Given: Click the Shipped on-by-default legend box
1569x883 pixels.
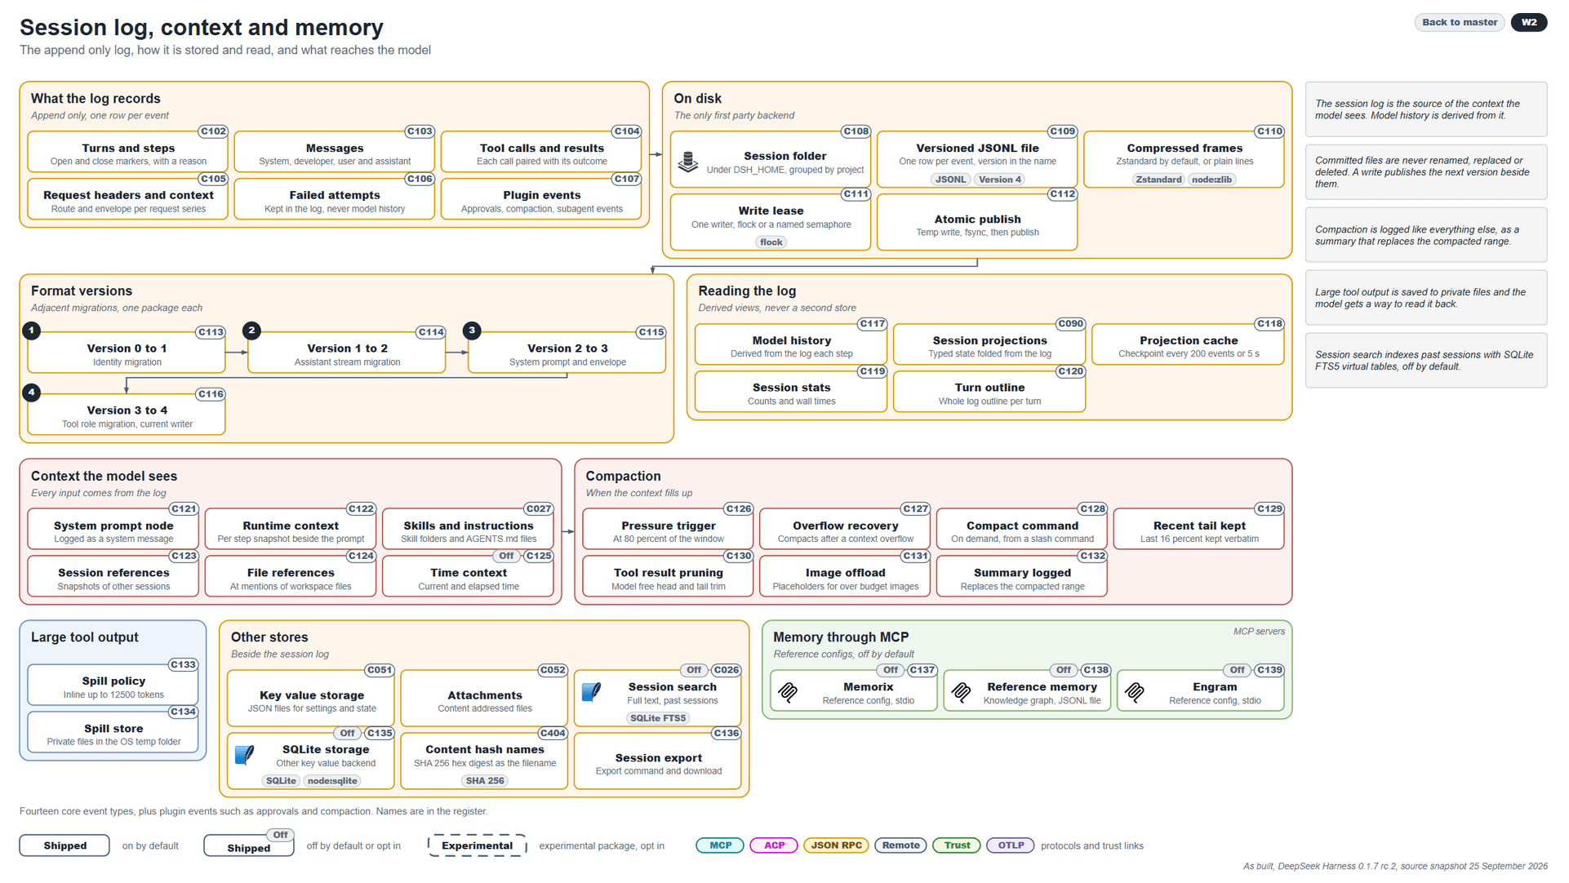Looking at the screenshot, I should [x=64, y=845].
